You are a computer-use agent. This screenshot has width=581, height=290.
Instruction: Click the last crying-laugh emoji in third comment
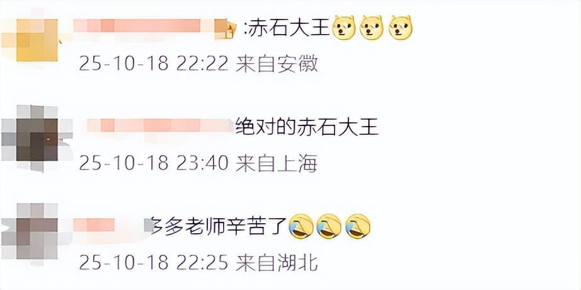click(357, 226)
